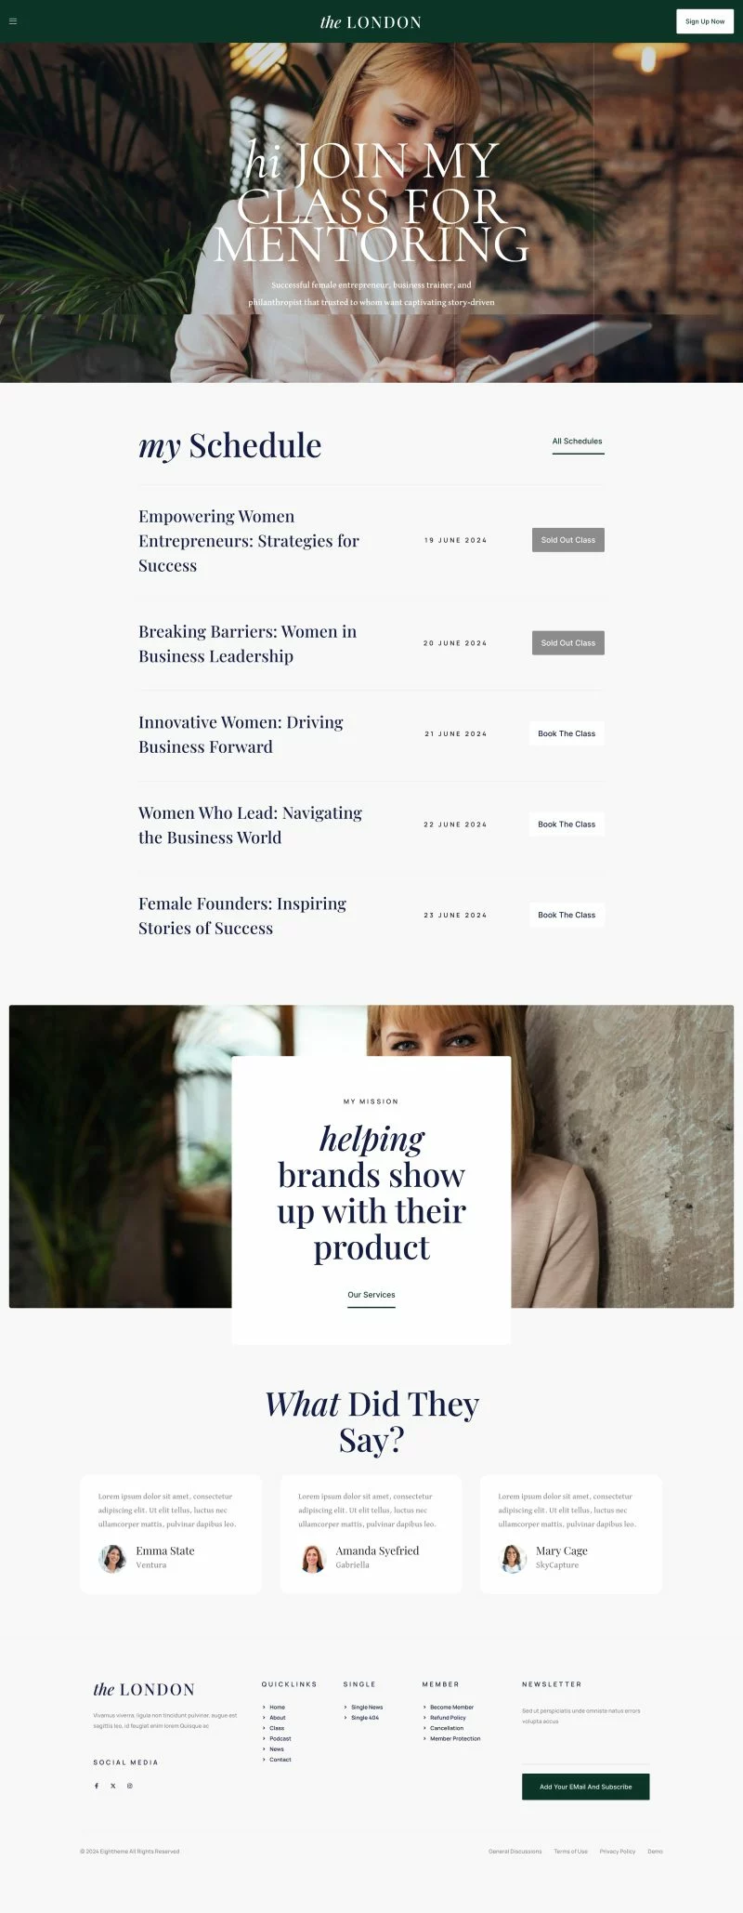
Task: Open the Privacy Policy footer link
Action: pos(618,1852)
